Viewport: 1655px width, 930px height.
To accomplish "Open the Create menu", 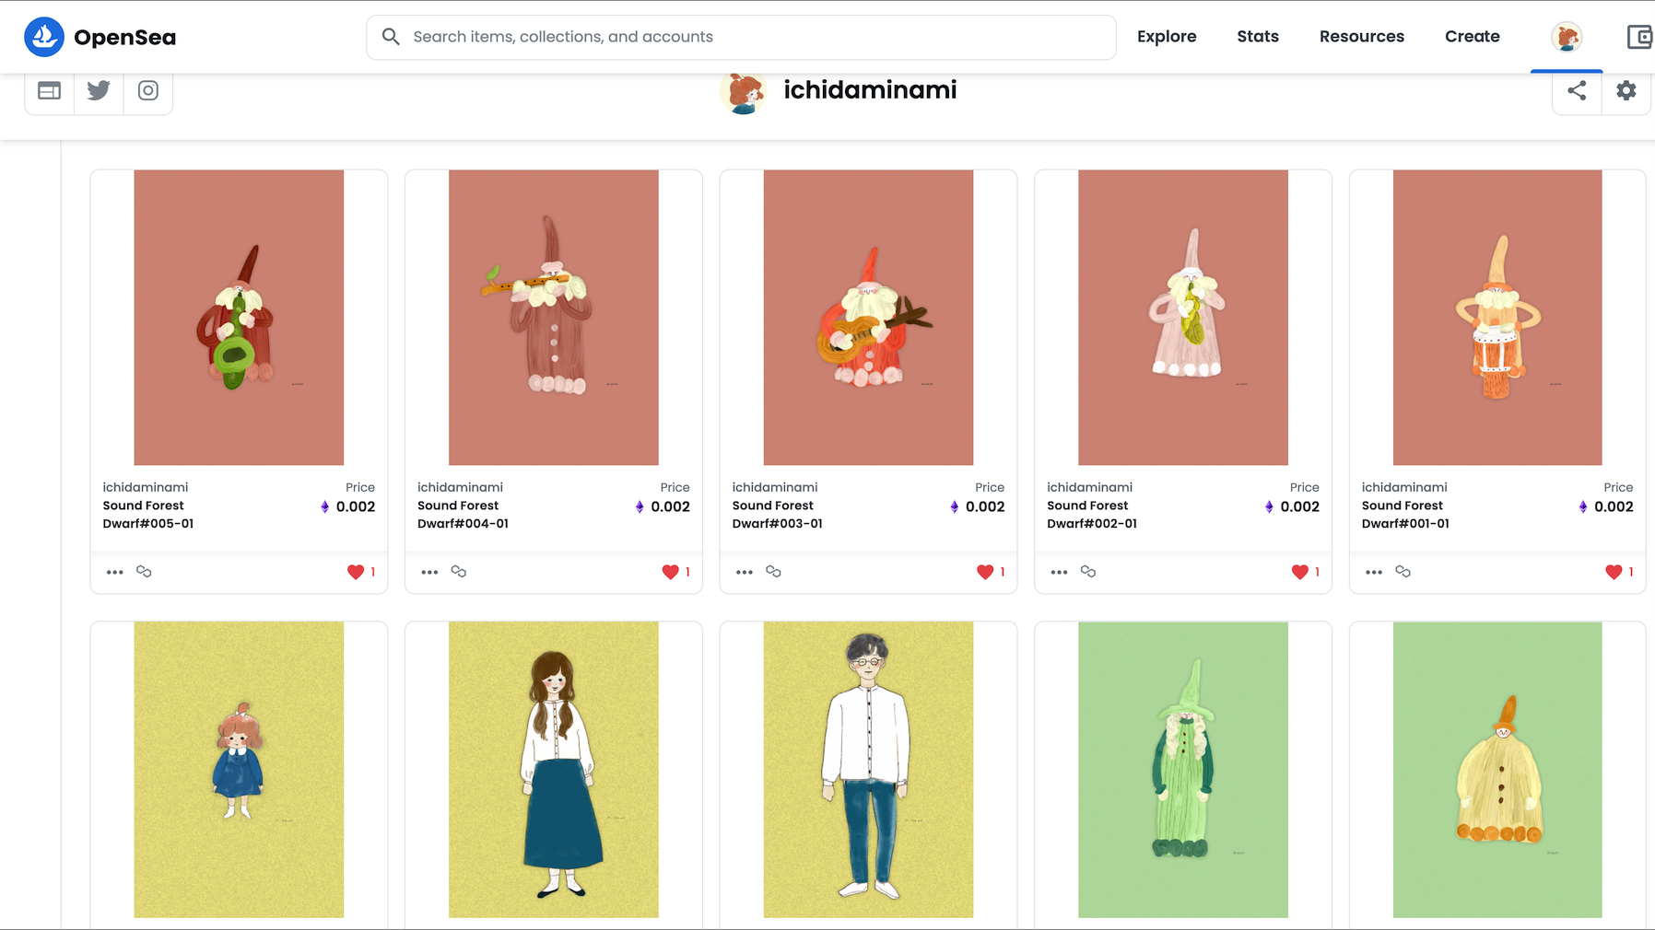I will click(x=1473, y=37).
